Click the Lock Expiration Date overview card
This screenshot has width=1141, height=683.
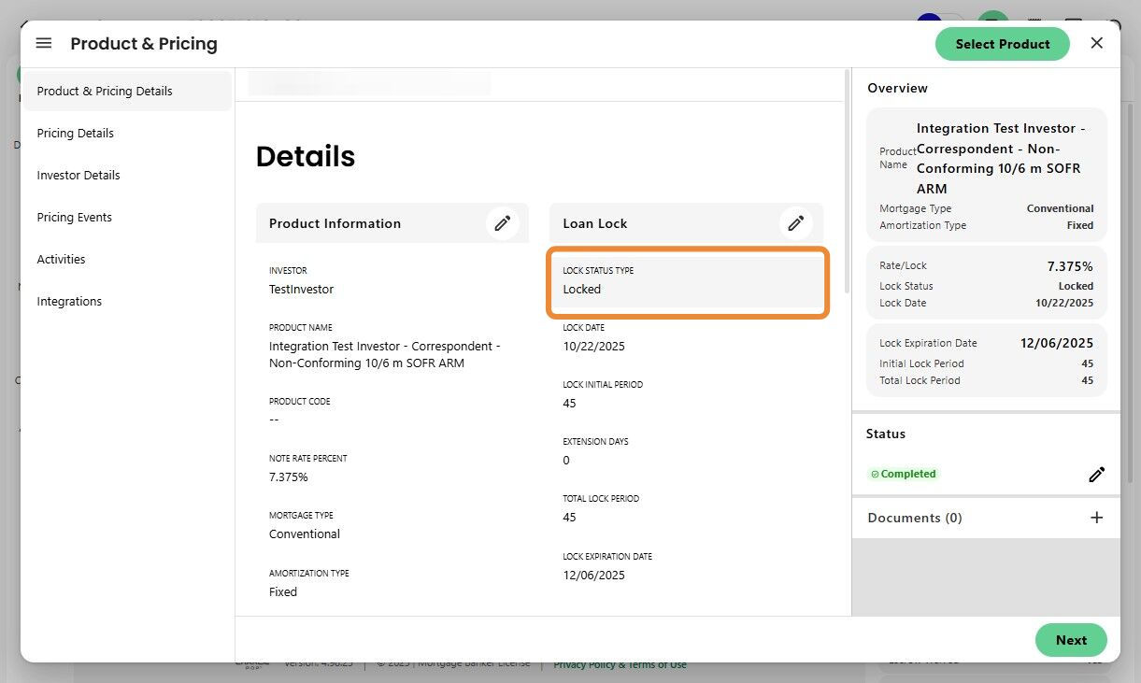click(987, 361)
